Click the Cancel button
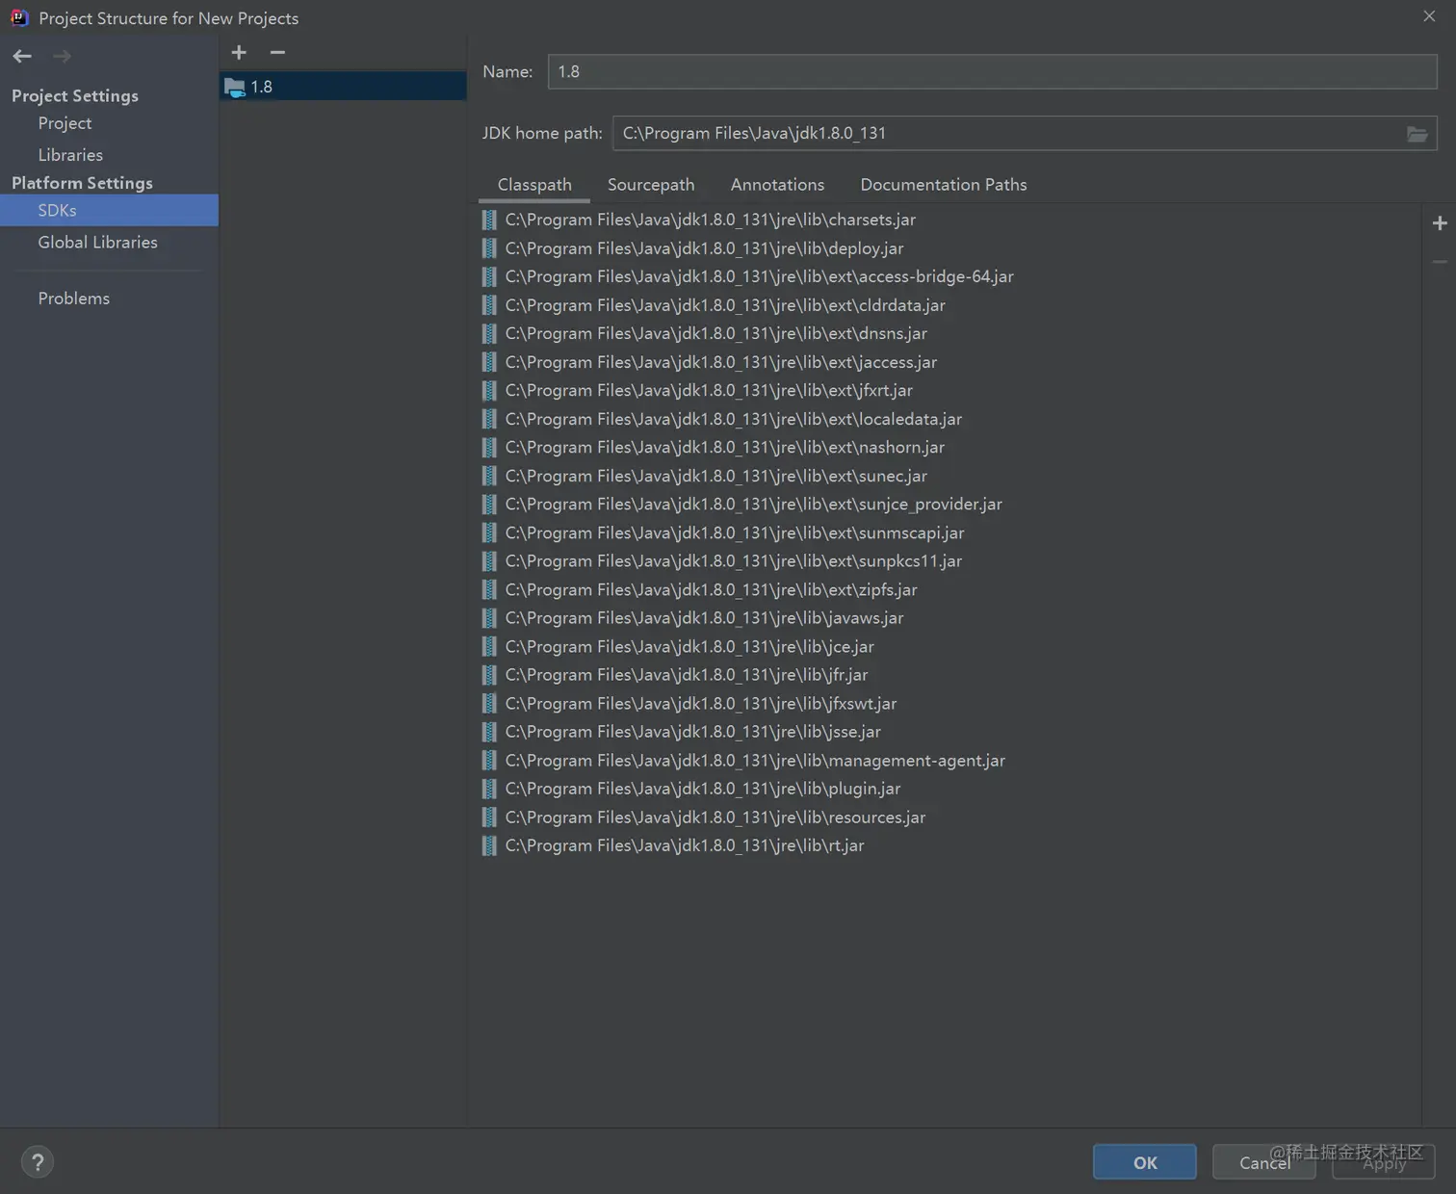1456x1194 pixels. point(1264,1162)
